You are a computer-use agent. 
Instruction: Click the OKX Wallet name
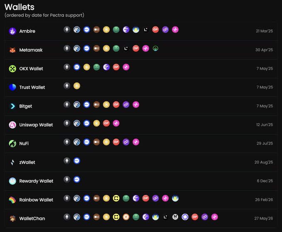pyautogui.click(x=31, y=69)
